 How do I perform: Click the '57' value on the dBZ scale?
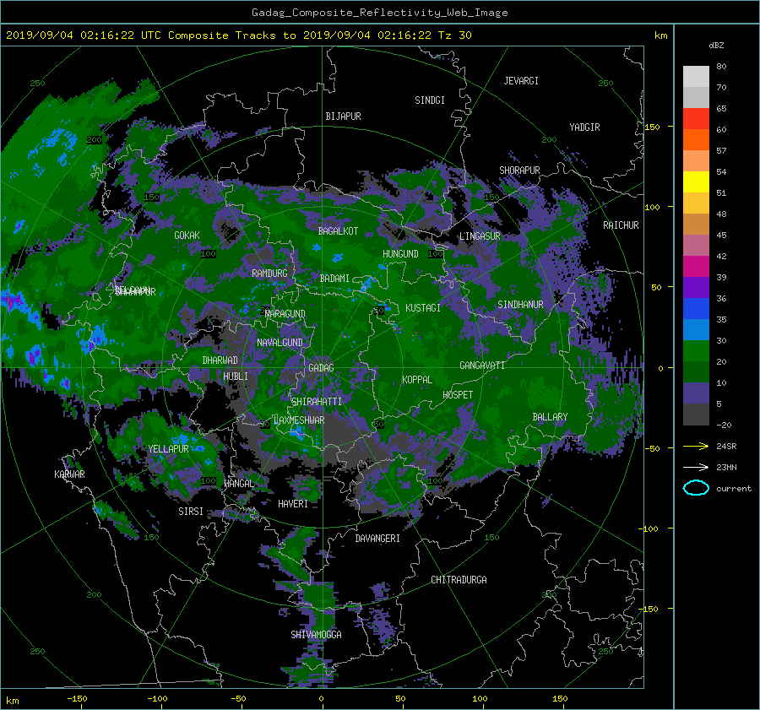click(x=721, y=151)
